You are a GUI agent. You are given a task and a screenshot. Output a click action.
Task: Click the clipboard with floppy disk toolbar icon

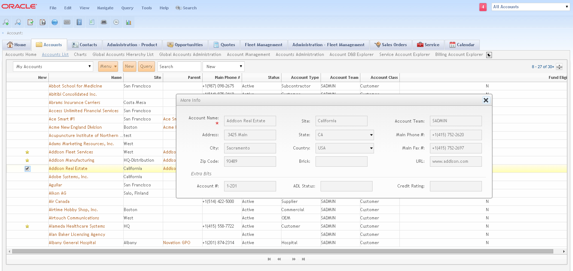tap(43, 22)
